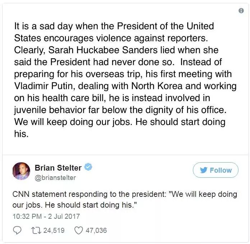Visit the @brianstelter handle

click(55, 178)
